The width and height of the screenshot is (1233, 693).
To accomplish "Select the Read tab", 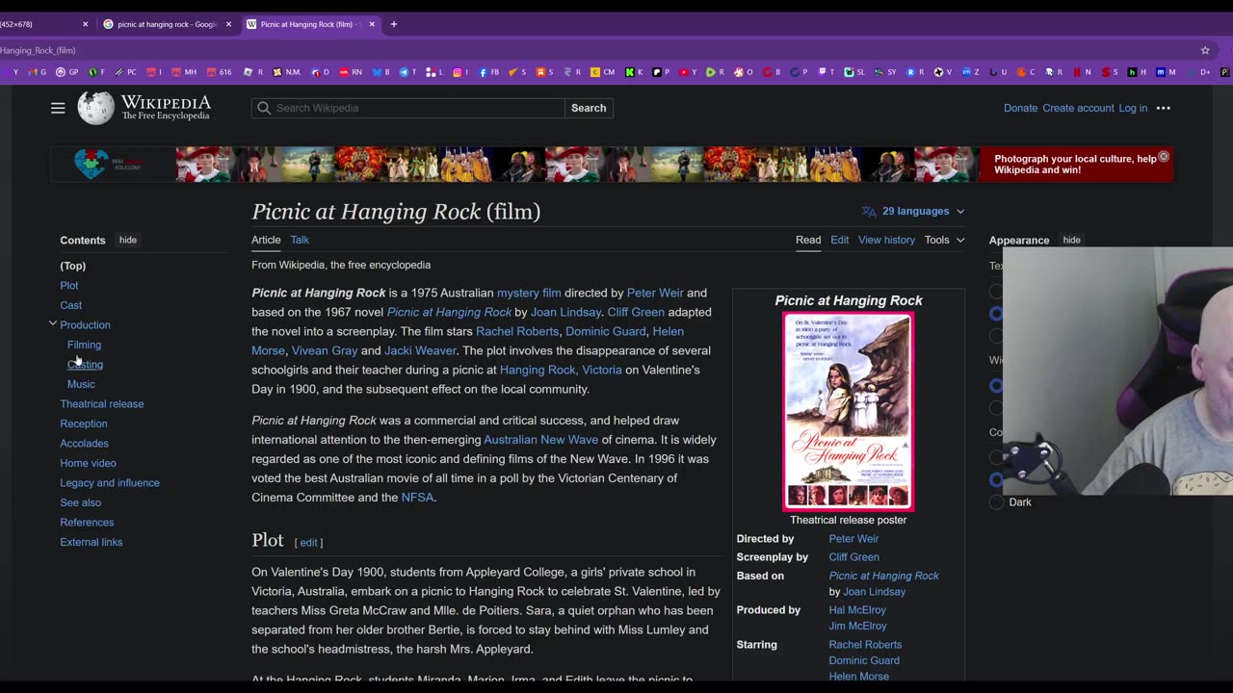I will [x=808, y=240].
